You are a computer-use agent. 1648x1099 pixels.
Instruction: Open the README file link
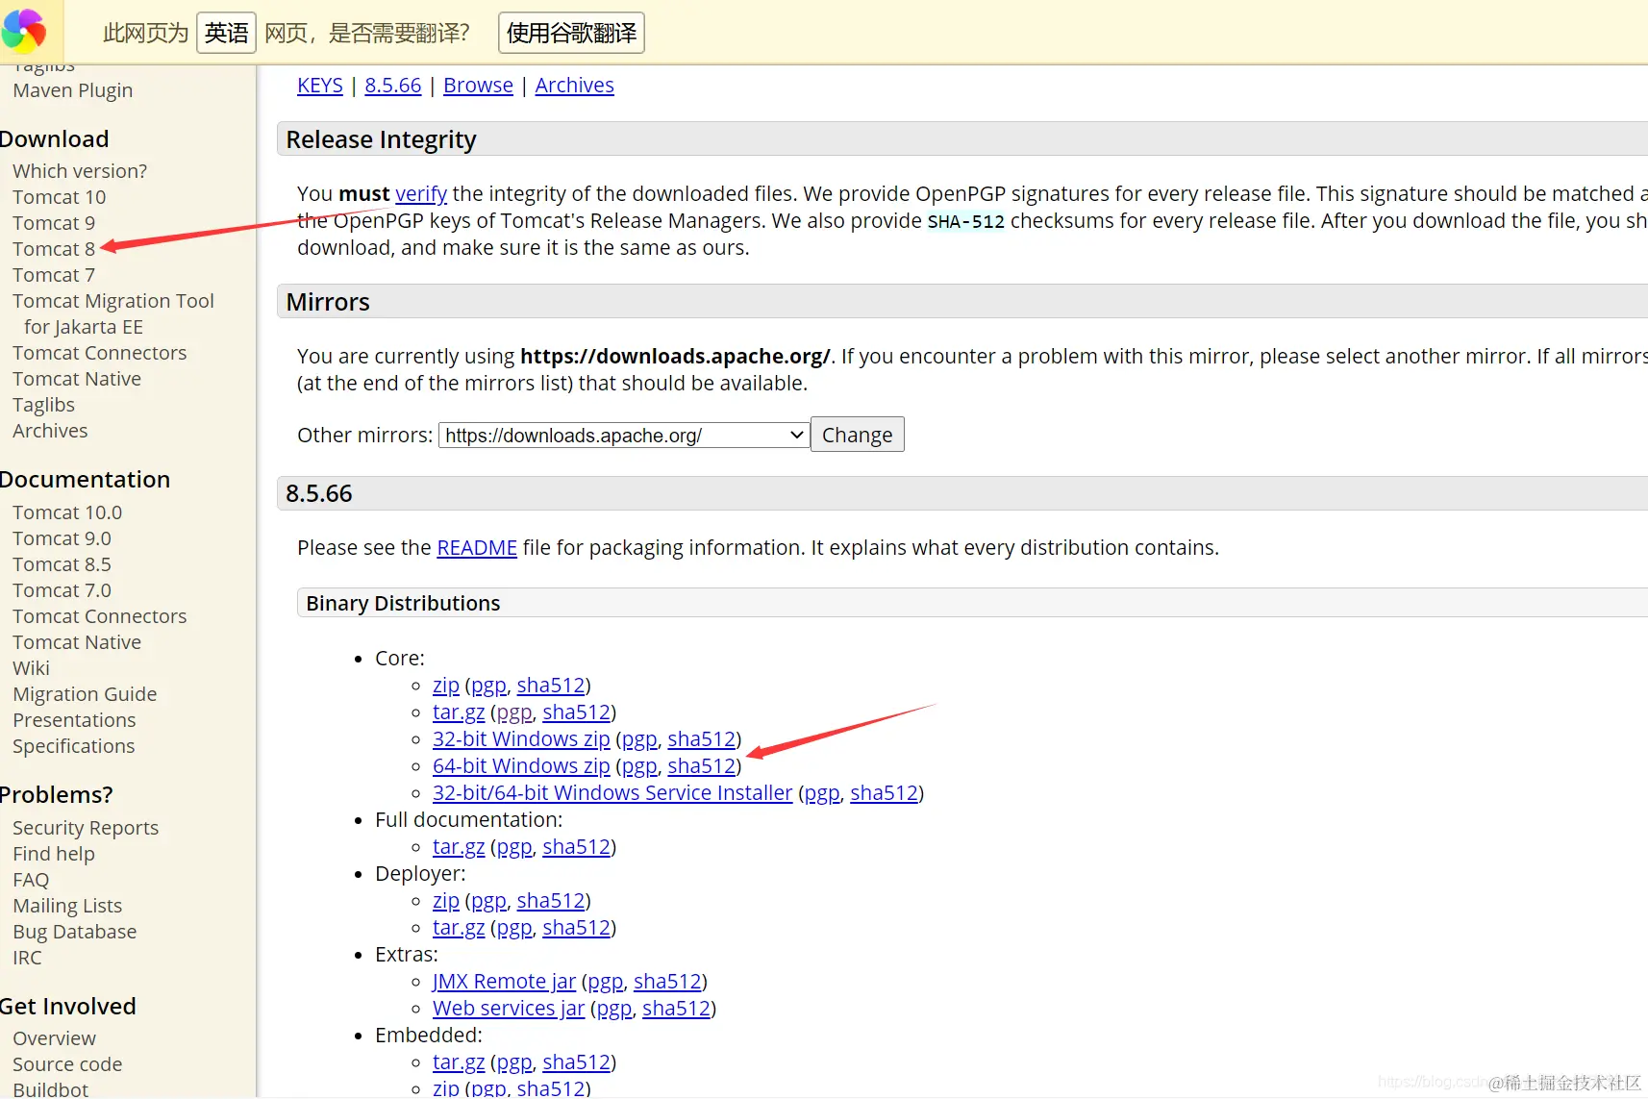[x=477, y=548]
